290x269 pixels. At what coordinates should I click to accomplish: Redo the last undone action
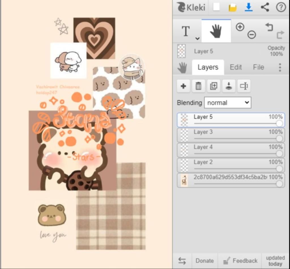(280, 35)
